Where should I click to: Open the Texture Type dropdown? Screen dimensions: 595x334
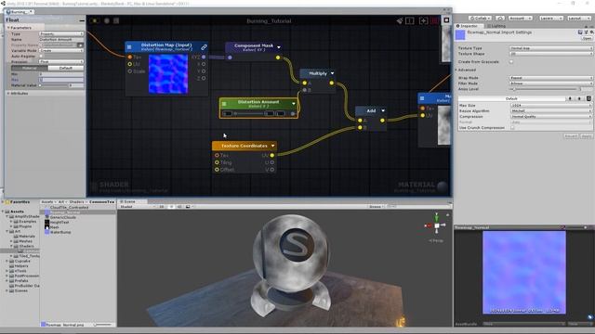pos(550,48)
